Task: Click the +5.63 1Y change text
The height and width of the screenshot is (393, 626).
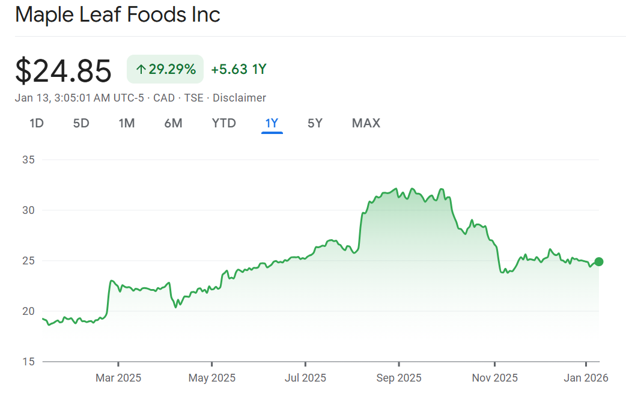Action: point(239,69)
